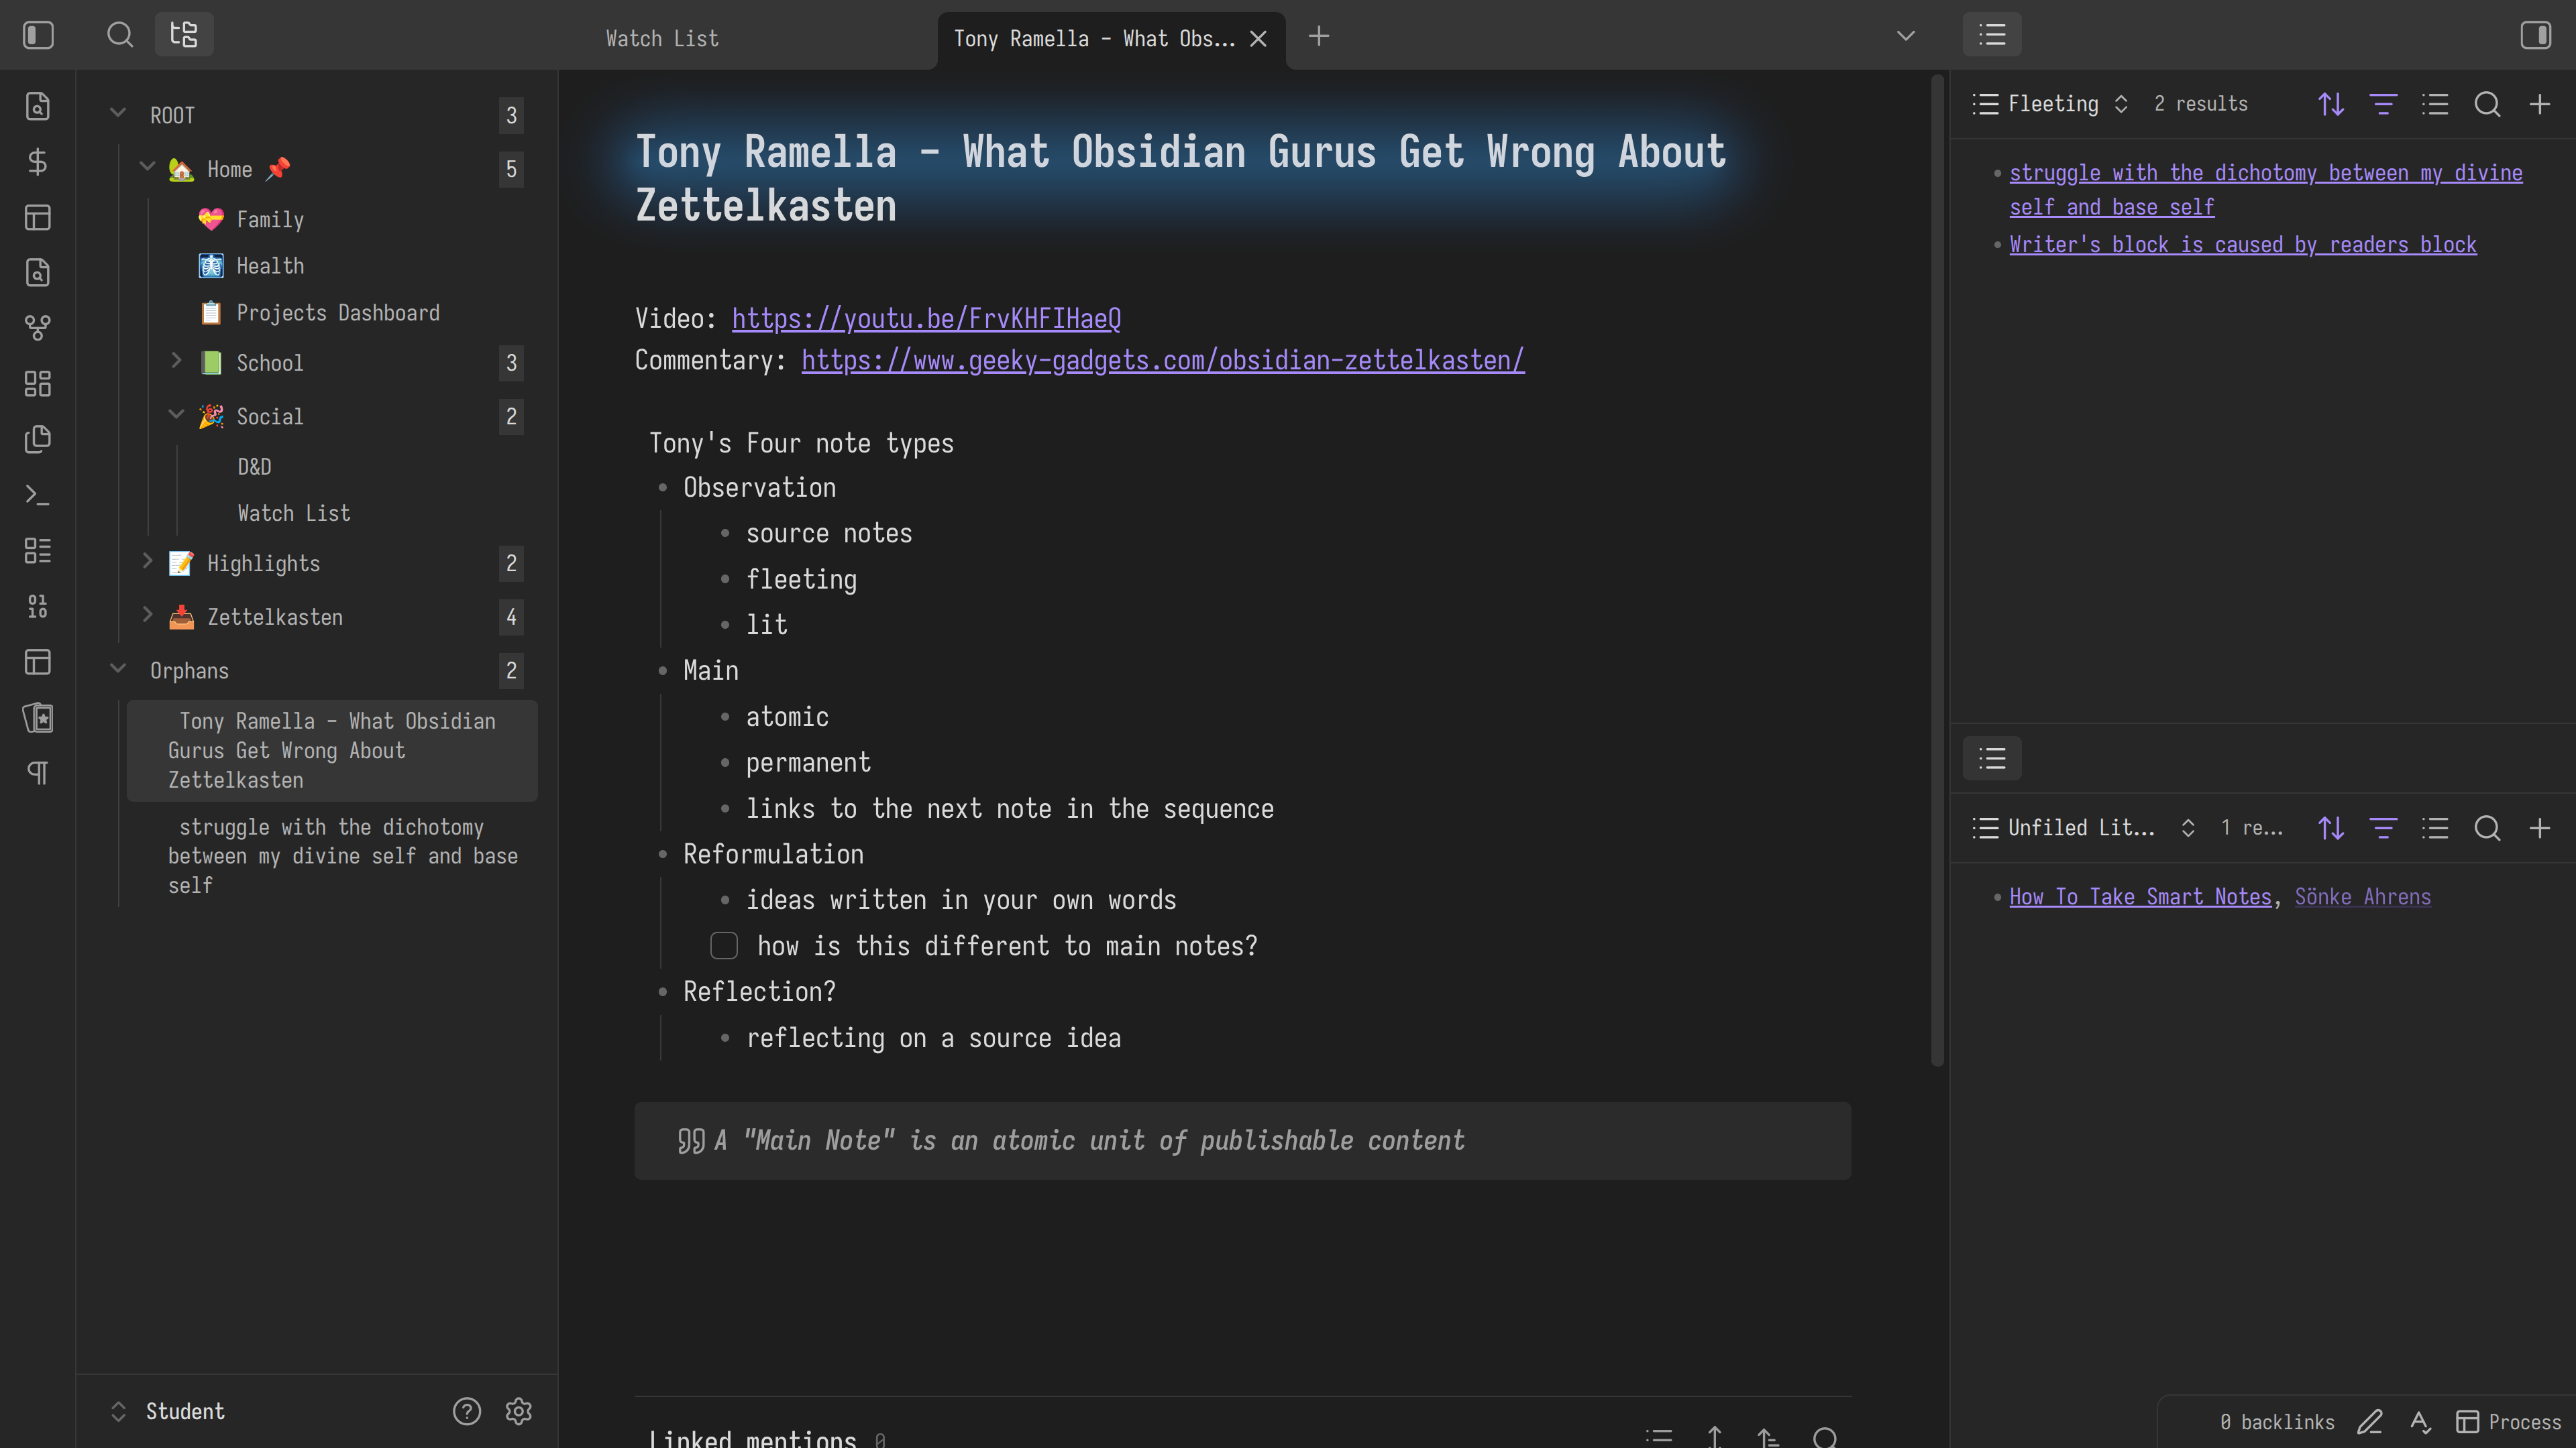Open the help question mark icon
This screenshot has height=1448, width=2576.
point(467,1411)
